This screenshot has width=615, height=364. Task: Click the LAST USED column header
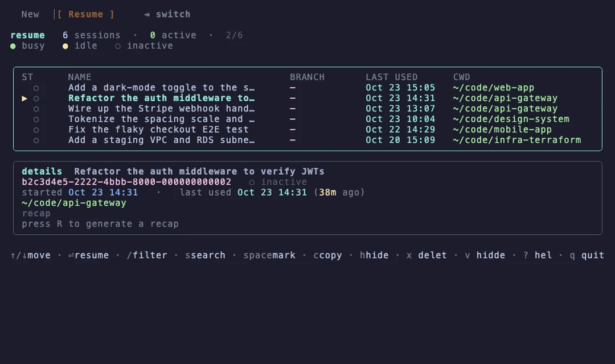(x=391, y=77)
